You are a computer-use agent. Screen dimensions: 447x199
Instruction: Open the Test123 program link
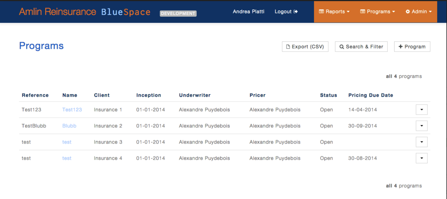pos(72,110)
